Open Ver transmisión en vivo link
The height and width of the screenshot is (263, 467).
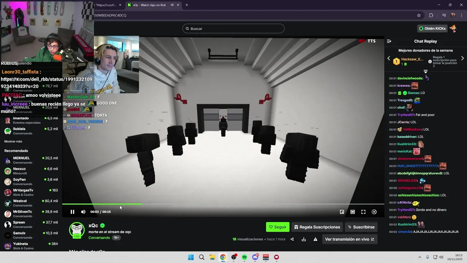350,239
